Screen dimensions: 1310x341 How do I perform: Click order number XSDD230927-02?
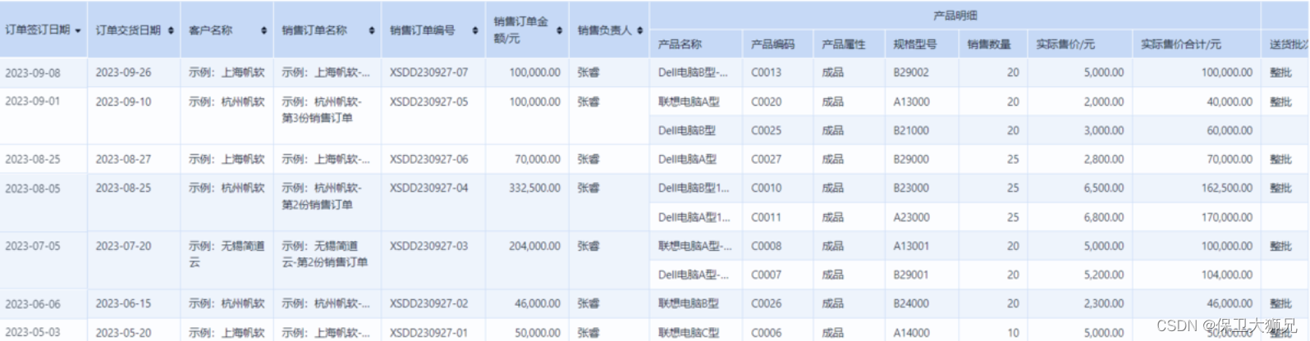428,303
